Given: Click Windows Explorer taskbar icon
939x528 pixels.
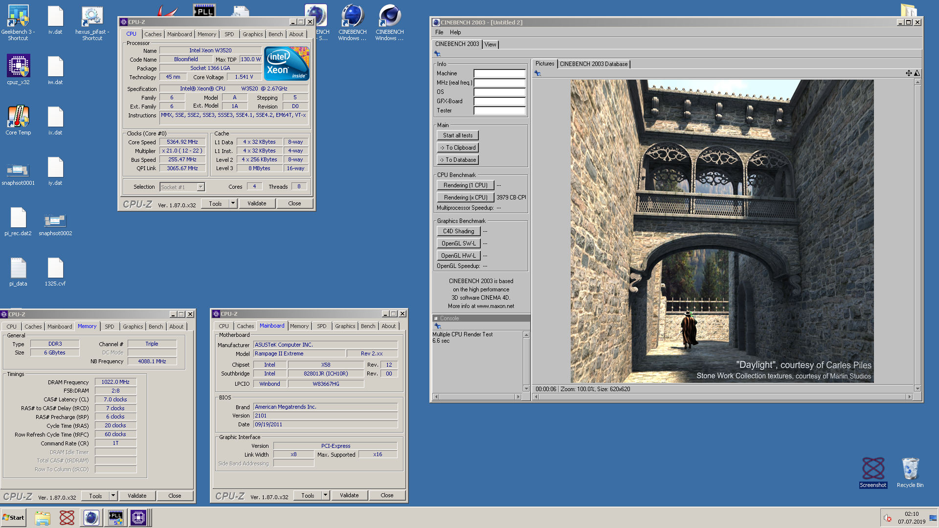Looking at the screenshot, I should tap(43, 518).
